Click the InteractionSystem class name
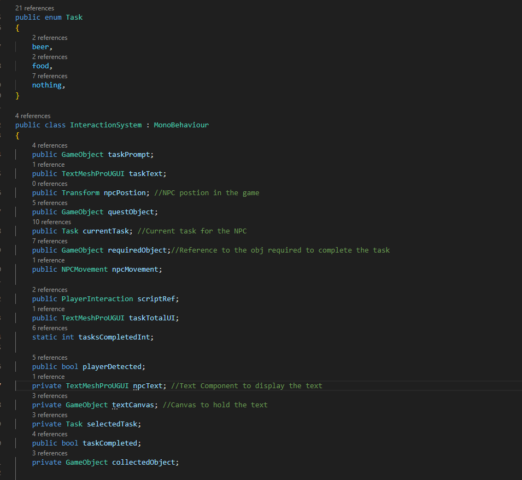 (106, 125)
